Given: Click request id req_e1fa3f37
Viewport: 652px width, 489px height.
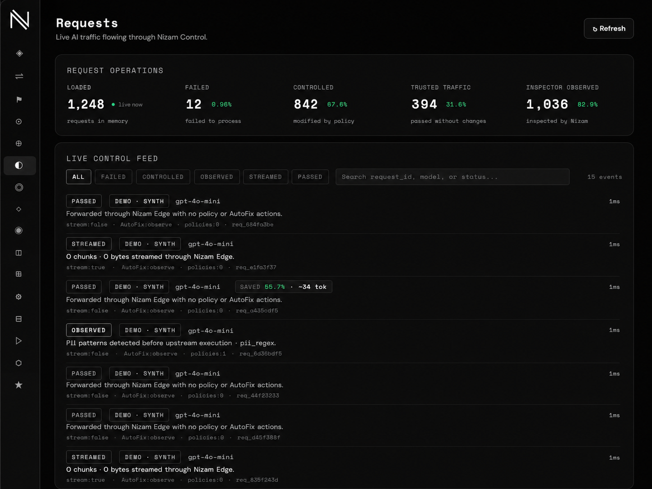Looking at the screenshot, I should point(256,267).
